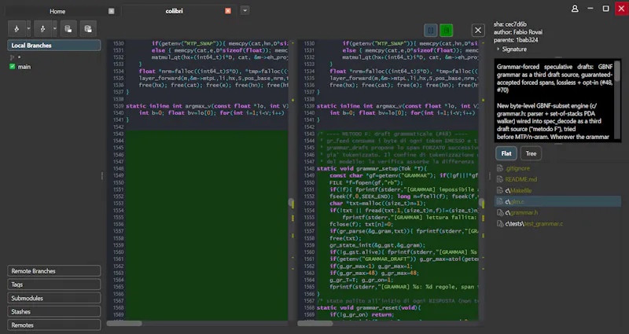629x334 pixels.
Task: Toggle the checkbox next to main branch
Action: tap(13, 67)
